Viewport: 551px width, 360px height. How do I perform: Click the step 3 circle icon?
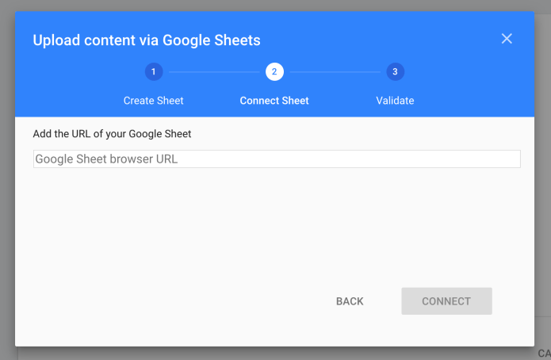pos(395,72)
